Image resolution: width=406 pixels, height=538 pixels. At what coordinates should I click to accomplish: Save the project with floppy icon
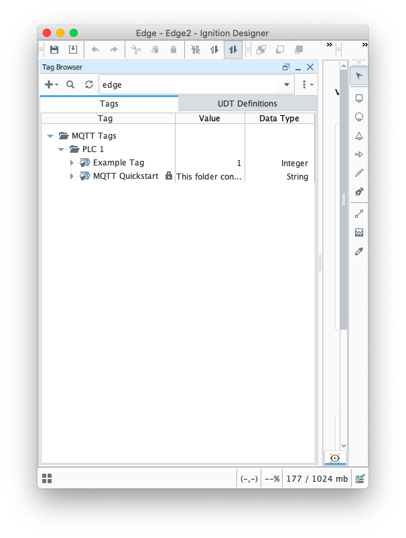[54, 50]
